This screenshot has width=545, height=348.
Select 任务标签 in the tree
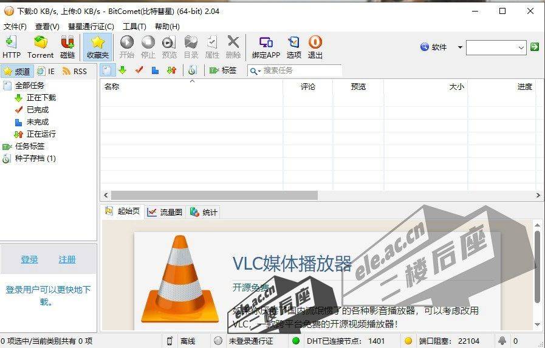(x=30, y=146)
